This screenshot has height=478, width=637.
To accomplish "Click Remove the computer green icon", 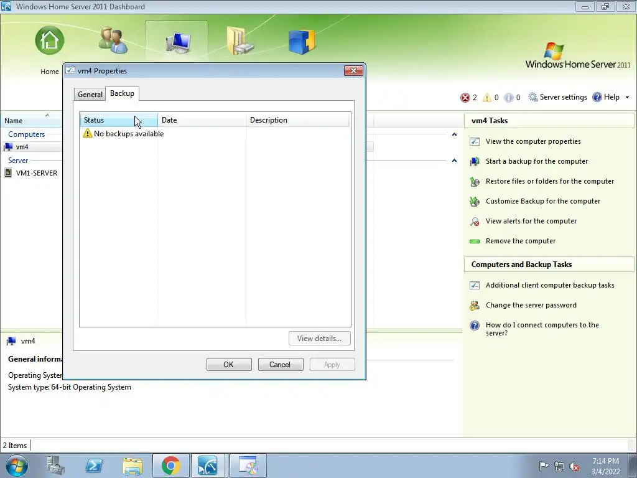I will tap(475, 241).
